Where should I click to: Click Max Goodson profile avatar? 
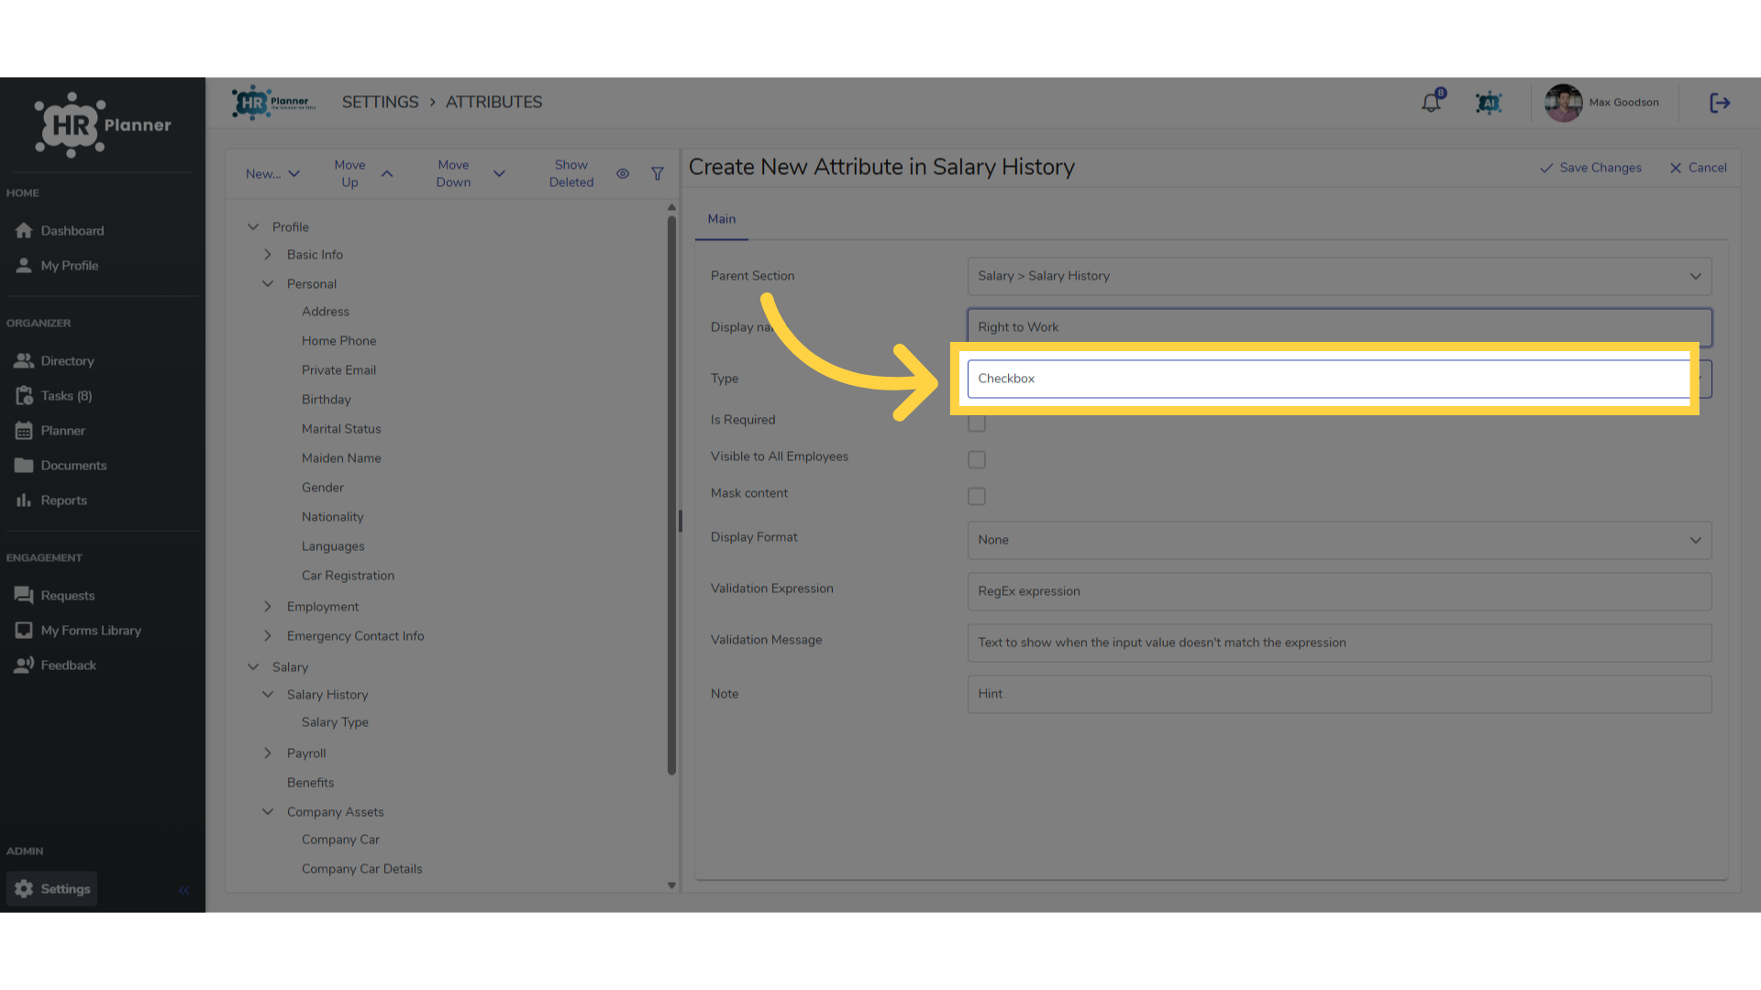1563,103
